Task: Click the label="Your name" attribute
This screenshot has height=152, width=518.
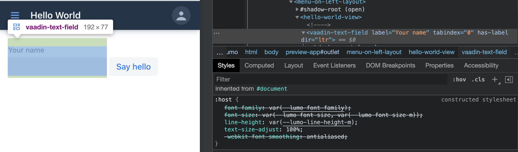Action: click(401, 33)
